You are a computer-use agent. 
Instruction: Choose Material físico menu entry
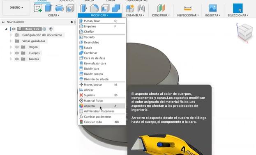pos(102,100)
